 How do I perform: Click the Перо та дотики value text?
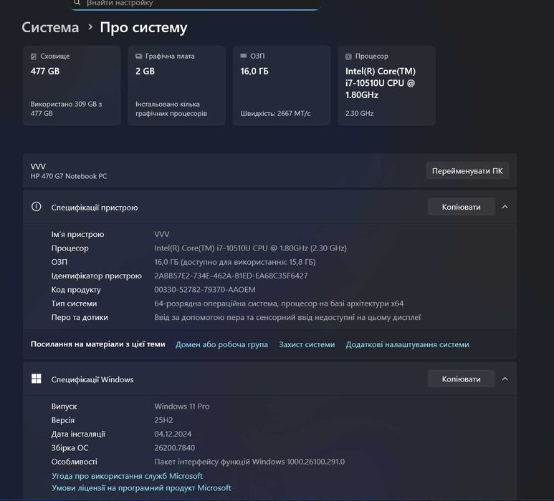tap(287, 317)
